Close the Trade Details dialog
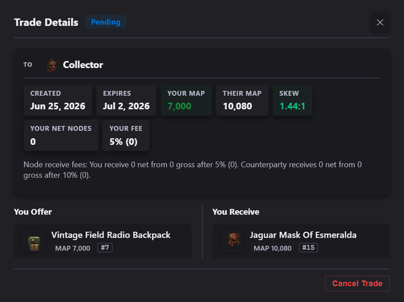The width and height of the screenshot is (404, 302). click(380, 22)
